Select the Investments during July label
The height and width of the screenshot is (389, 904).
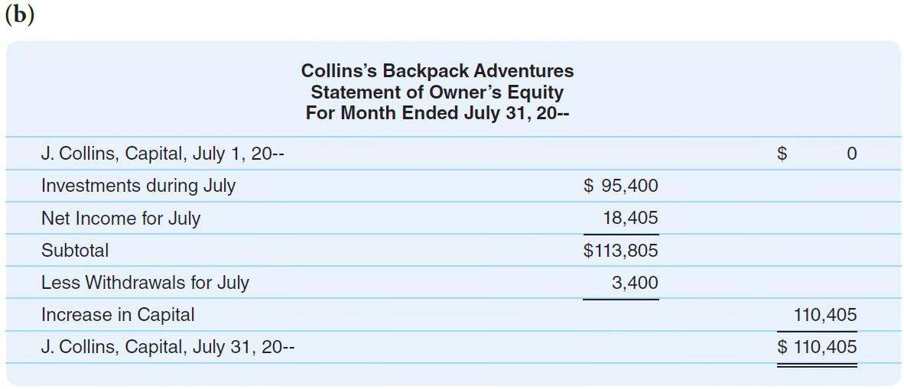[x=138, y=186]
